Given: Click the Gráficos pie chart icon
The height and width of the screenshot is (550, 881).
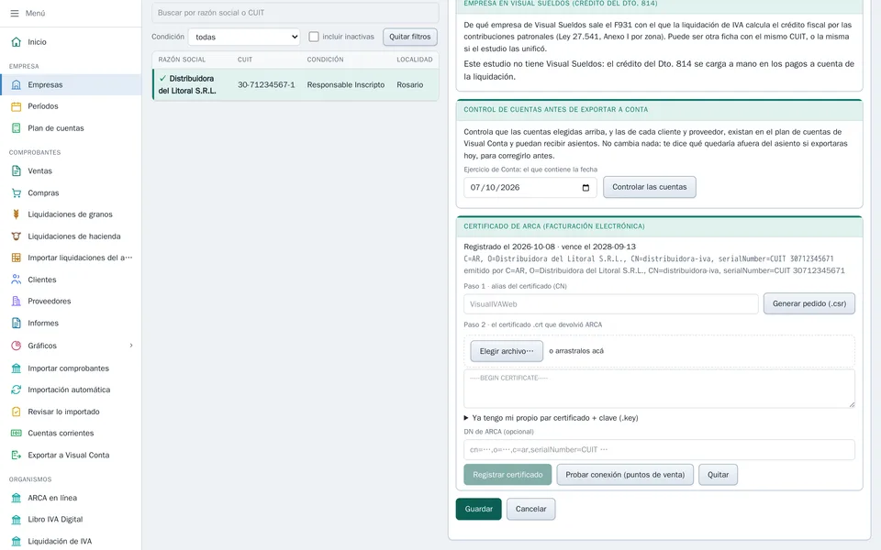Looking at the screenshot, I should click(x=17, y=346).
